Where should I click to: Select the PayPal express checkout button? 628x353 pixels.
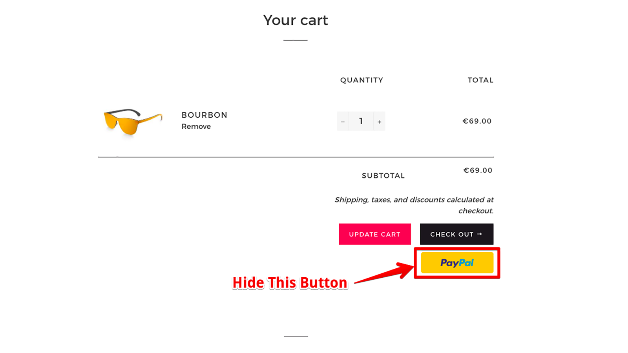click(x=457, y=263)
